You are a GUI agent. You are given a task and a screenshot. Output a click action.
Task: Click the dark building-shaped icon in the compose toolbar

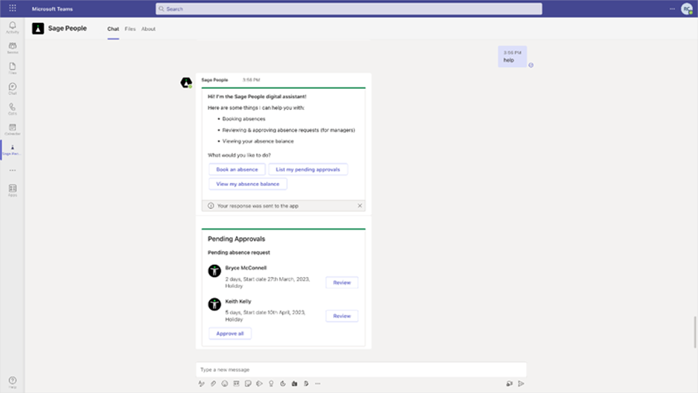294,384
